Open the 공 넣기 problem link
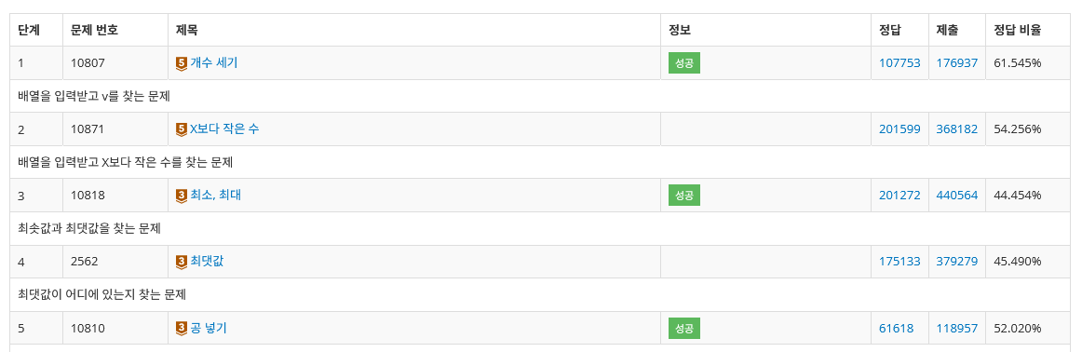This screenshot has width=1082, height=352. click(x=209, y=328)
